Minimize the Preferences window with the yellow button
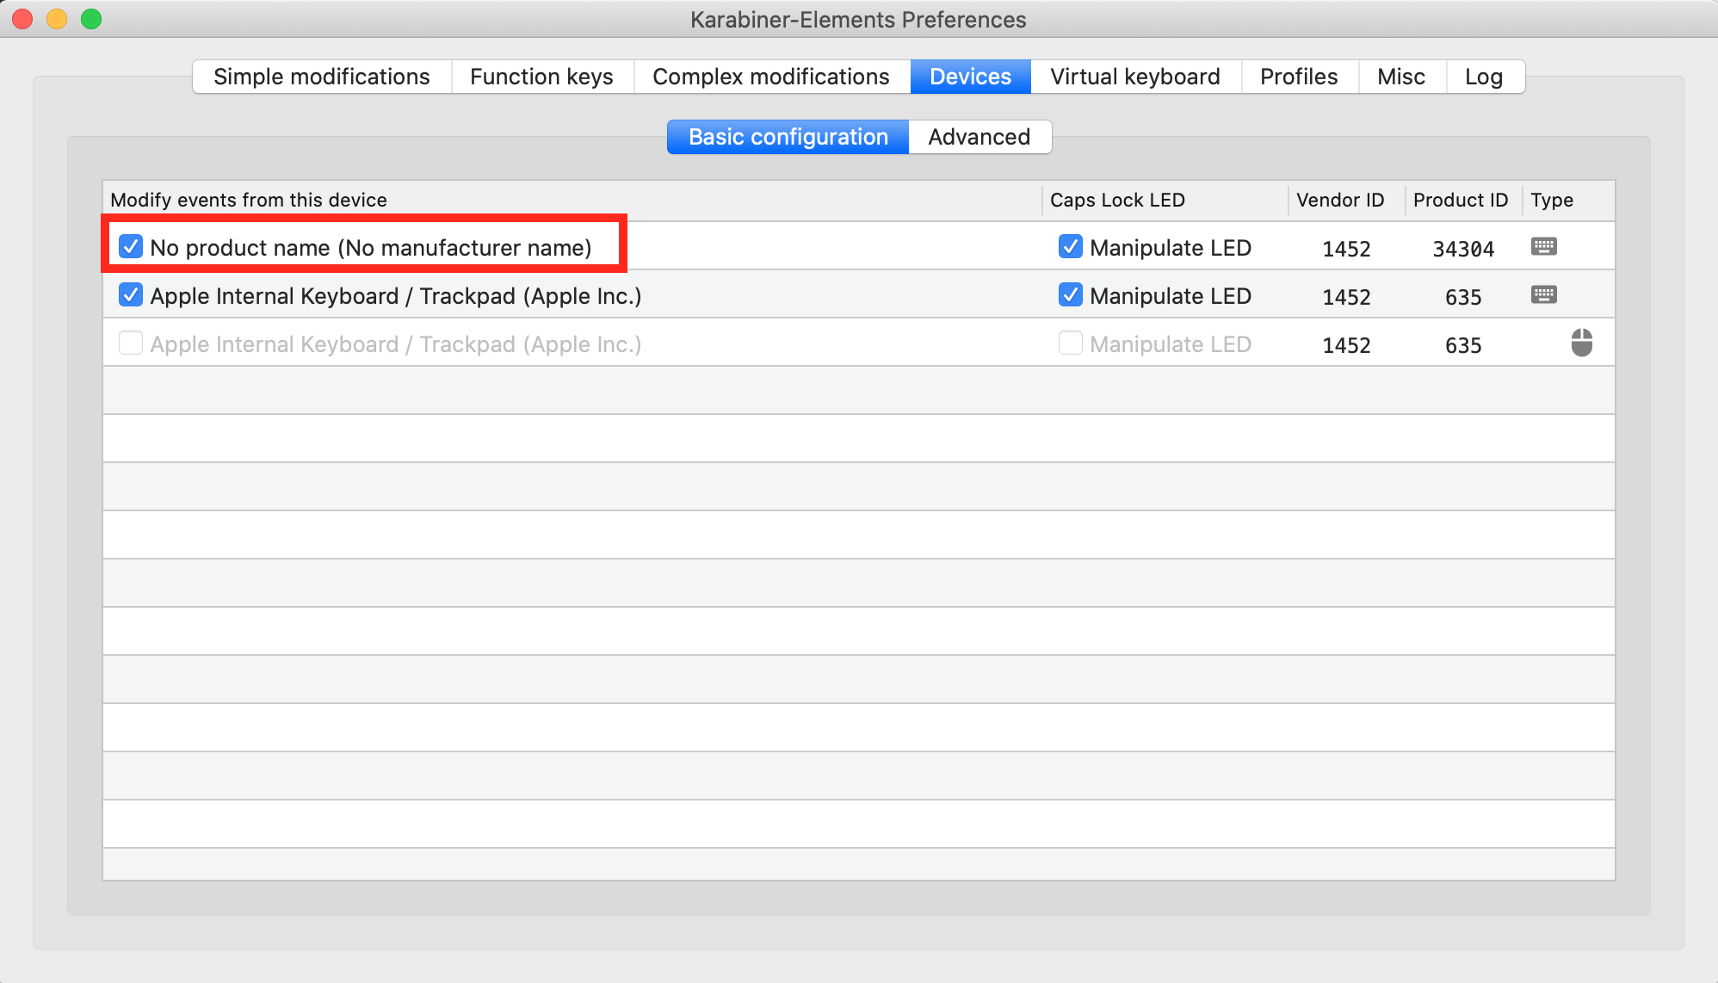Image resolution: width=1718 pixels, height=983 pixels. click(57, 19)
